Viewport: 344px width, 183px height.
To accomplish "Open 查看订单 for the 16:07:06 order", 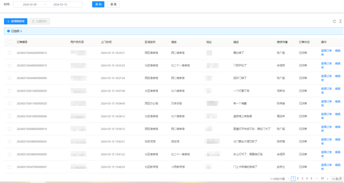I will pyautogui.click(x=326, y=89).
